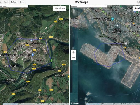The image size is (140, 105).
Task: Click the Delete toolbar button
Action: pos(14,2)
